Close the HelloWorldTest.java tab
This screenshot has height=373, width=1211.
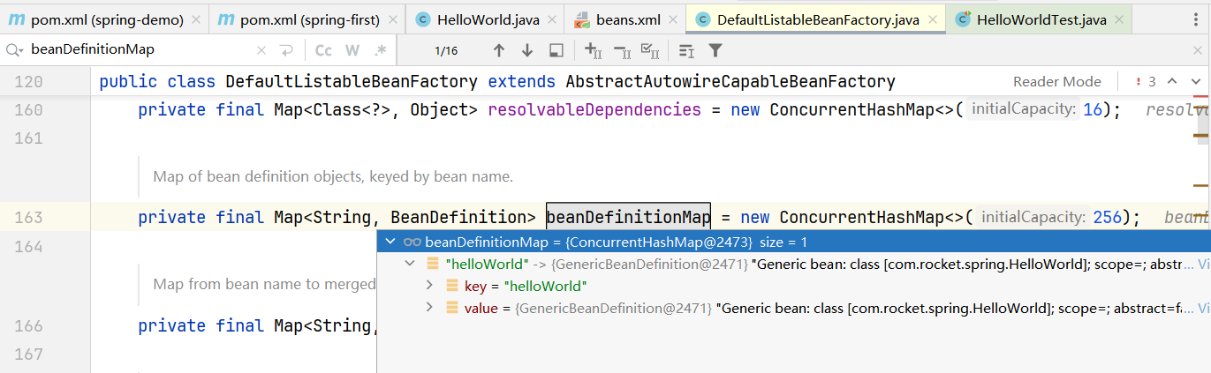click(1119, 19)
